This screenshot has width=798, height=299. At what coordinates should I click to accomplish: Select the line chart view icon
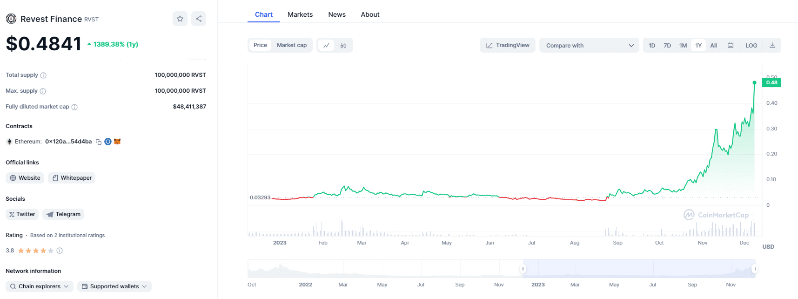click(326, 46)
